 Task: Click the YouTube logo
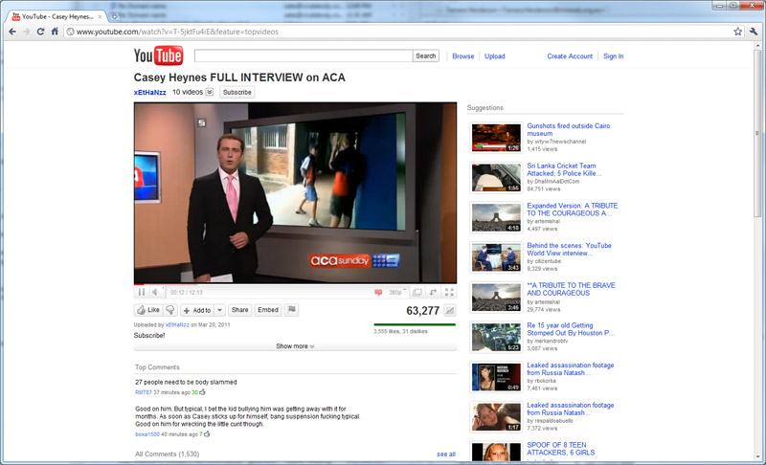pyautogui.click(x=158, y=56)
